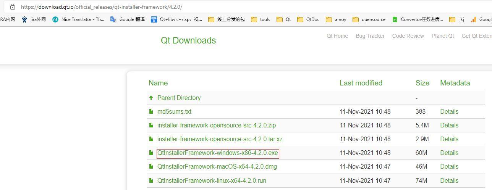This screenshot has width=492, height=190.
Task: Sort by Last modified column header
Action: point(361,83)
